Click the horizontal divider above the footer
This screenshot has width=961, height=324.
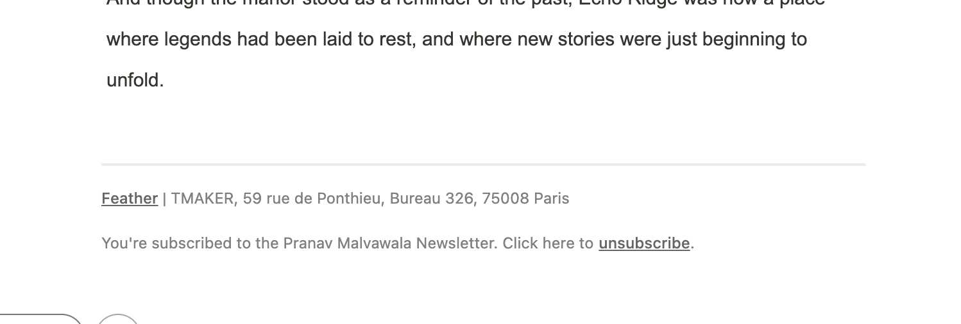click(x=483, y=165)
